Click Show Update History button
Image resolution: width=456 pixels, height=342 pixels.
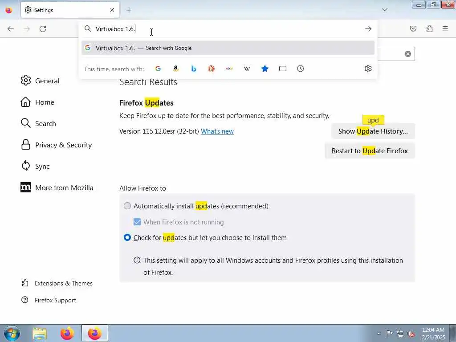click(373, 131)
